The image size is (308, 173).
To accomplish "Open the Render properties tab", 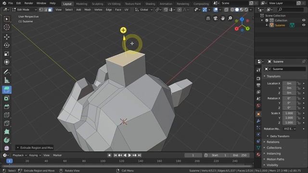I will (x=258, y=78).
